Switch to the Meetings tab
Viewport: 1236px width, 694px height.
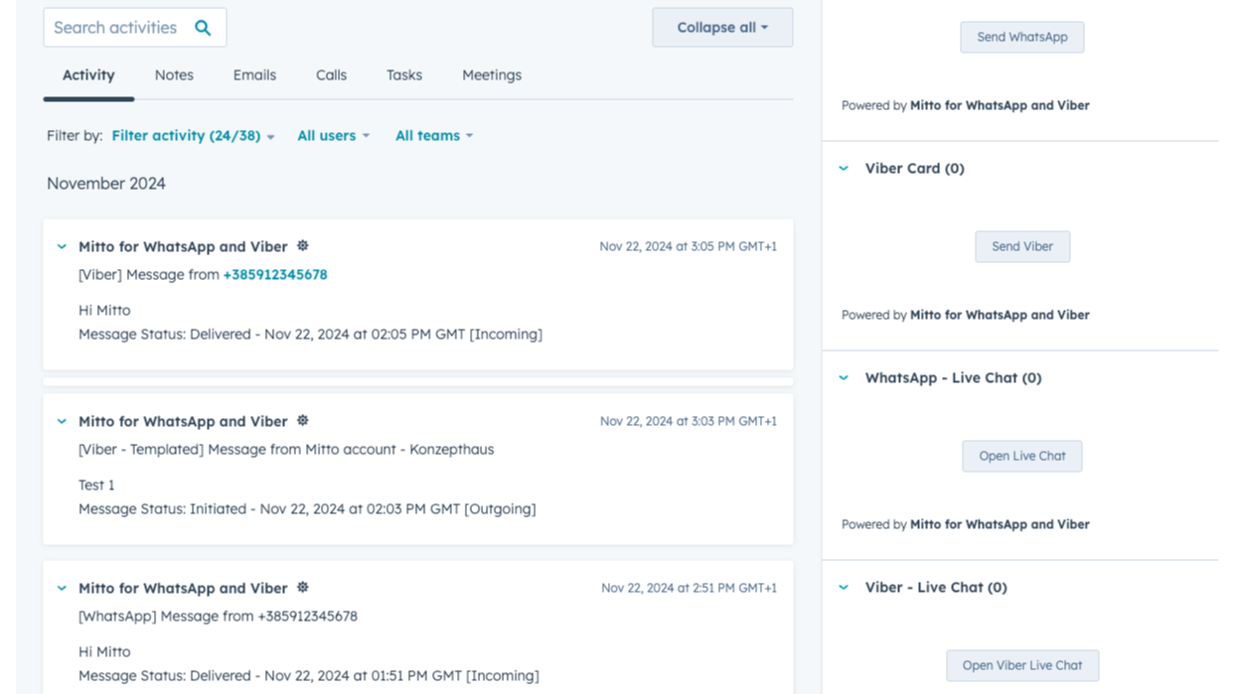(491, 74)
